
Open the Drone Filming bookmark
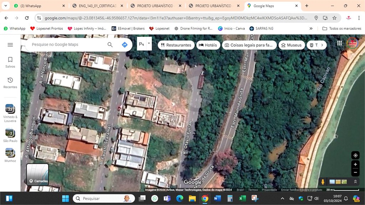click(193, 28)
